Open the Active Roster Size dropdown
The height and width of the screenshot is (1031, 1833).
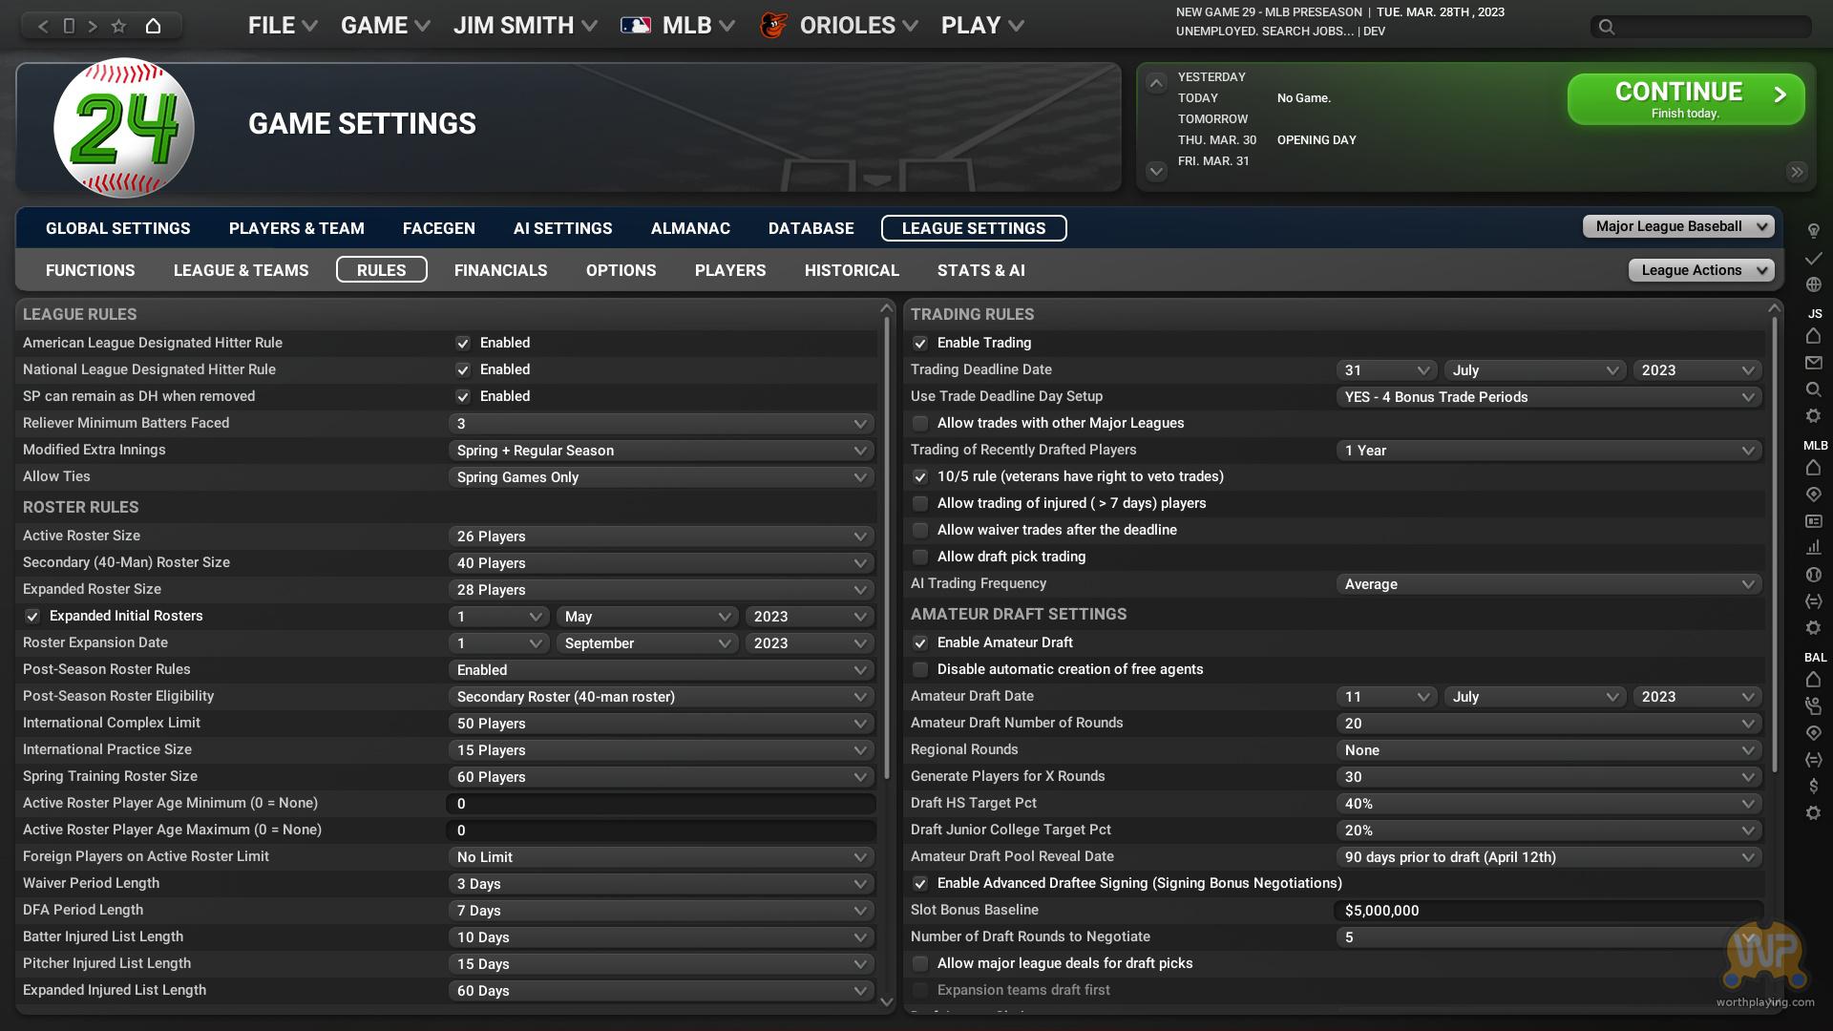coord(661,537)
